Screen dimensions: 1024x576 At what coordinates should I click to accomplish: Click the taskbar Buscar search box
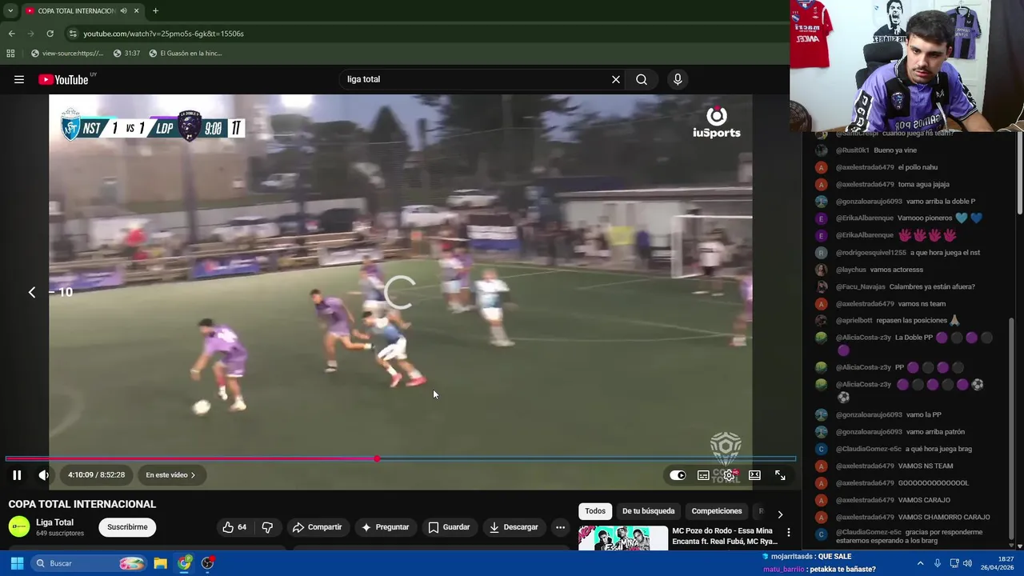90,563
